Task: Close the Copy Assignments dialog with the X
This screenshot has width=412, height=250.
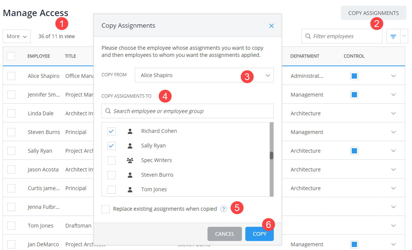Action: click(271, 26)
